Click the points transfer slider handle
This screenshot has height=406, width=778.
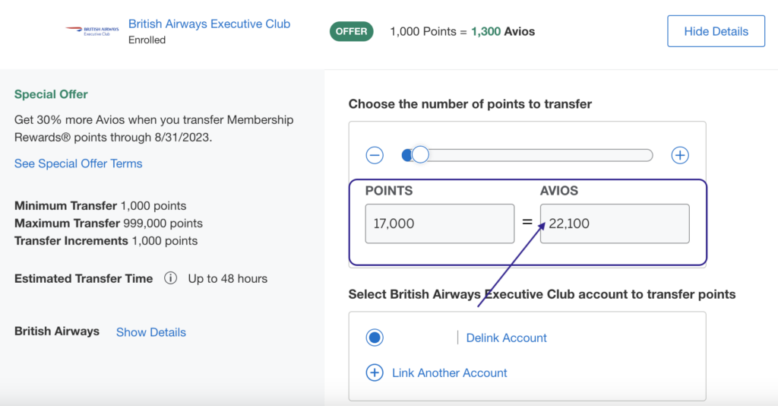coord(420,155)
